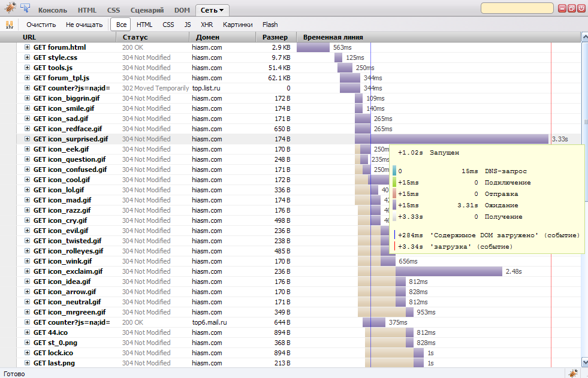Click the Firebug bug icon in status bar
The height and width of the screenshot is (378, 588).
573,373
